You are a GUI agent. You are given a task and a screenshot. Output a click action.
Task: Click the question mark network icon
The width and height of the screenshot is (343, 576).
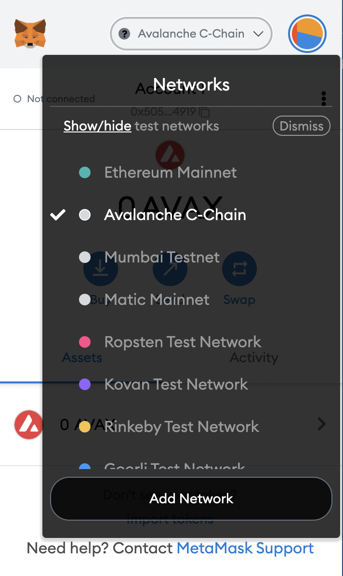click(x=124, y=34)
